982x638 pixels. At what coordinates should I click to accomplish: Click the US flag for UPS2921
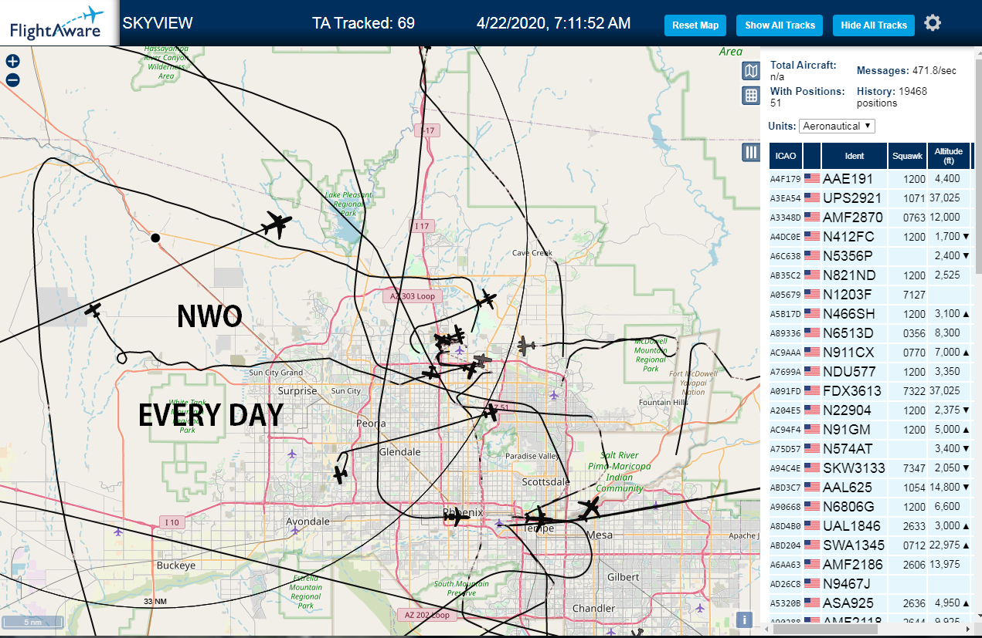[812, 197]
